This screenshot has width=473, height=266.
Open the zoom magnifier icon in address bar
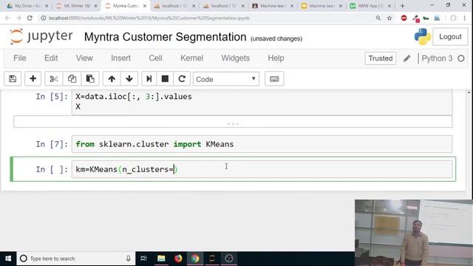(378, 18)
